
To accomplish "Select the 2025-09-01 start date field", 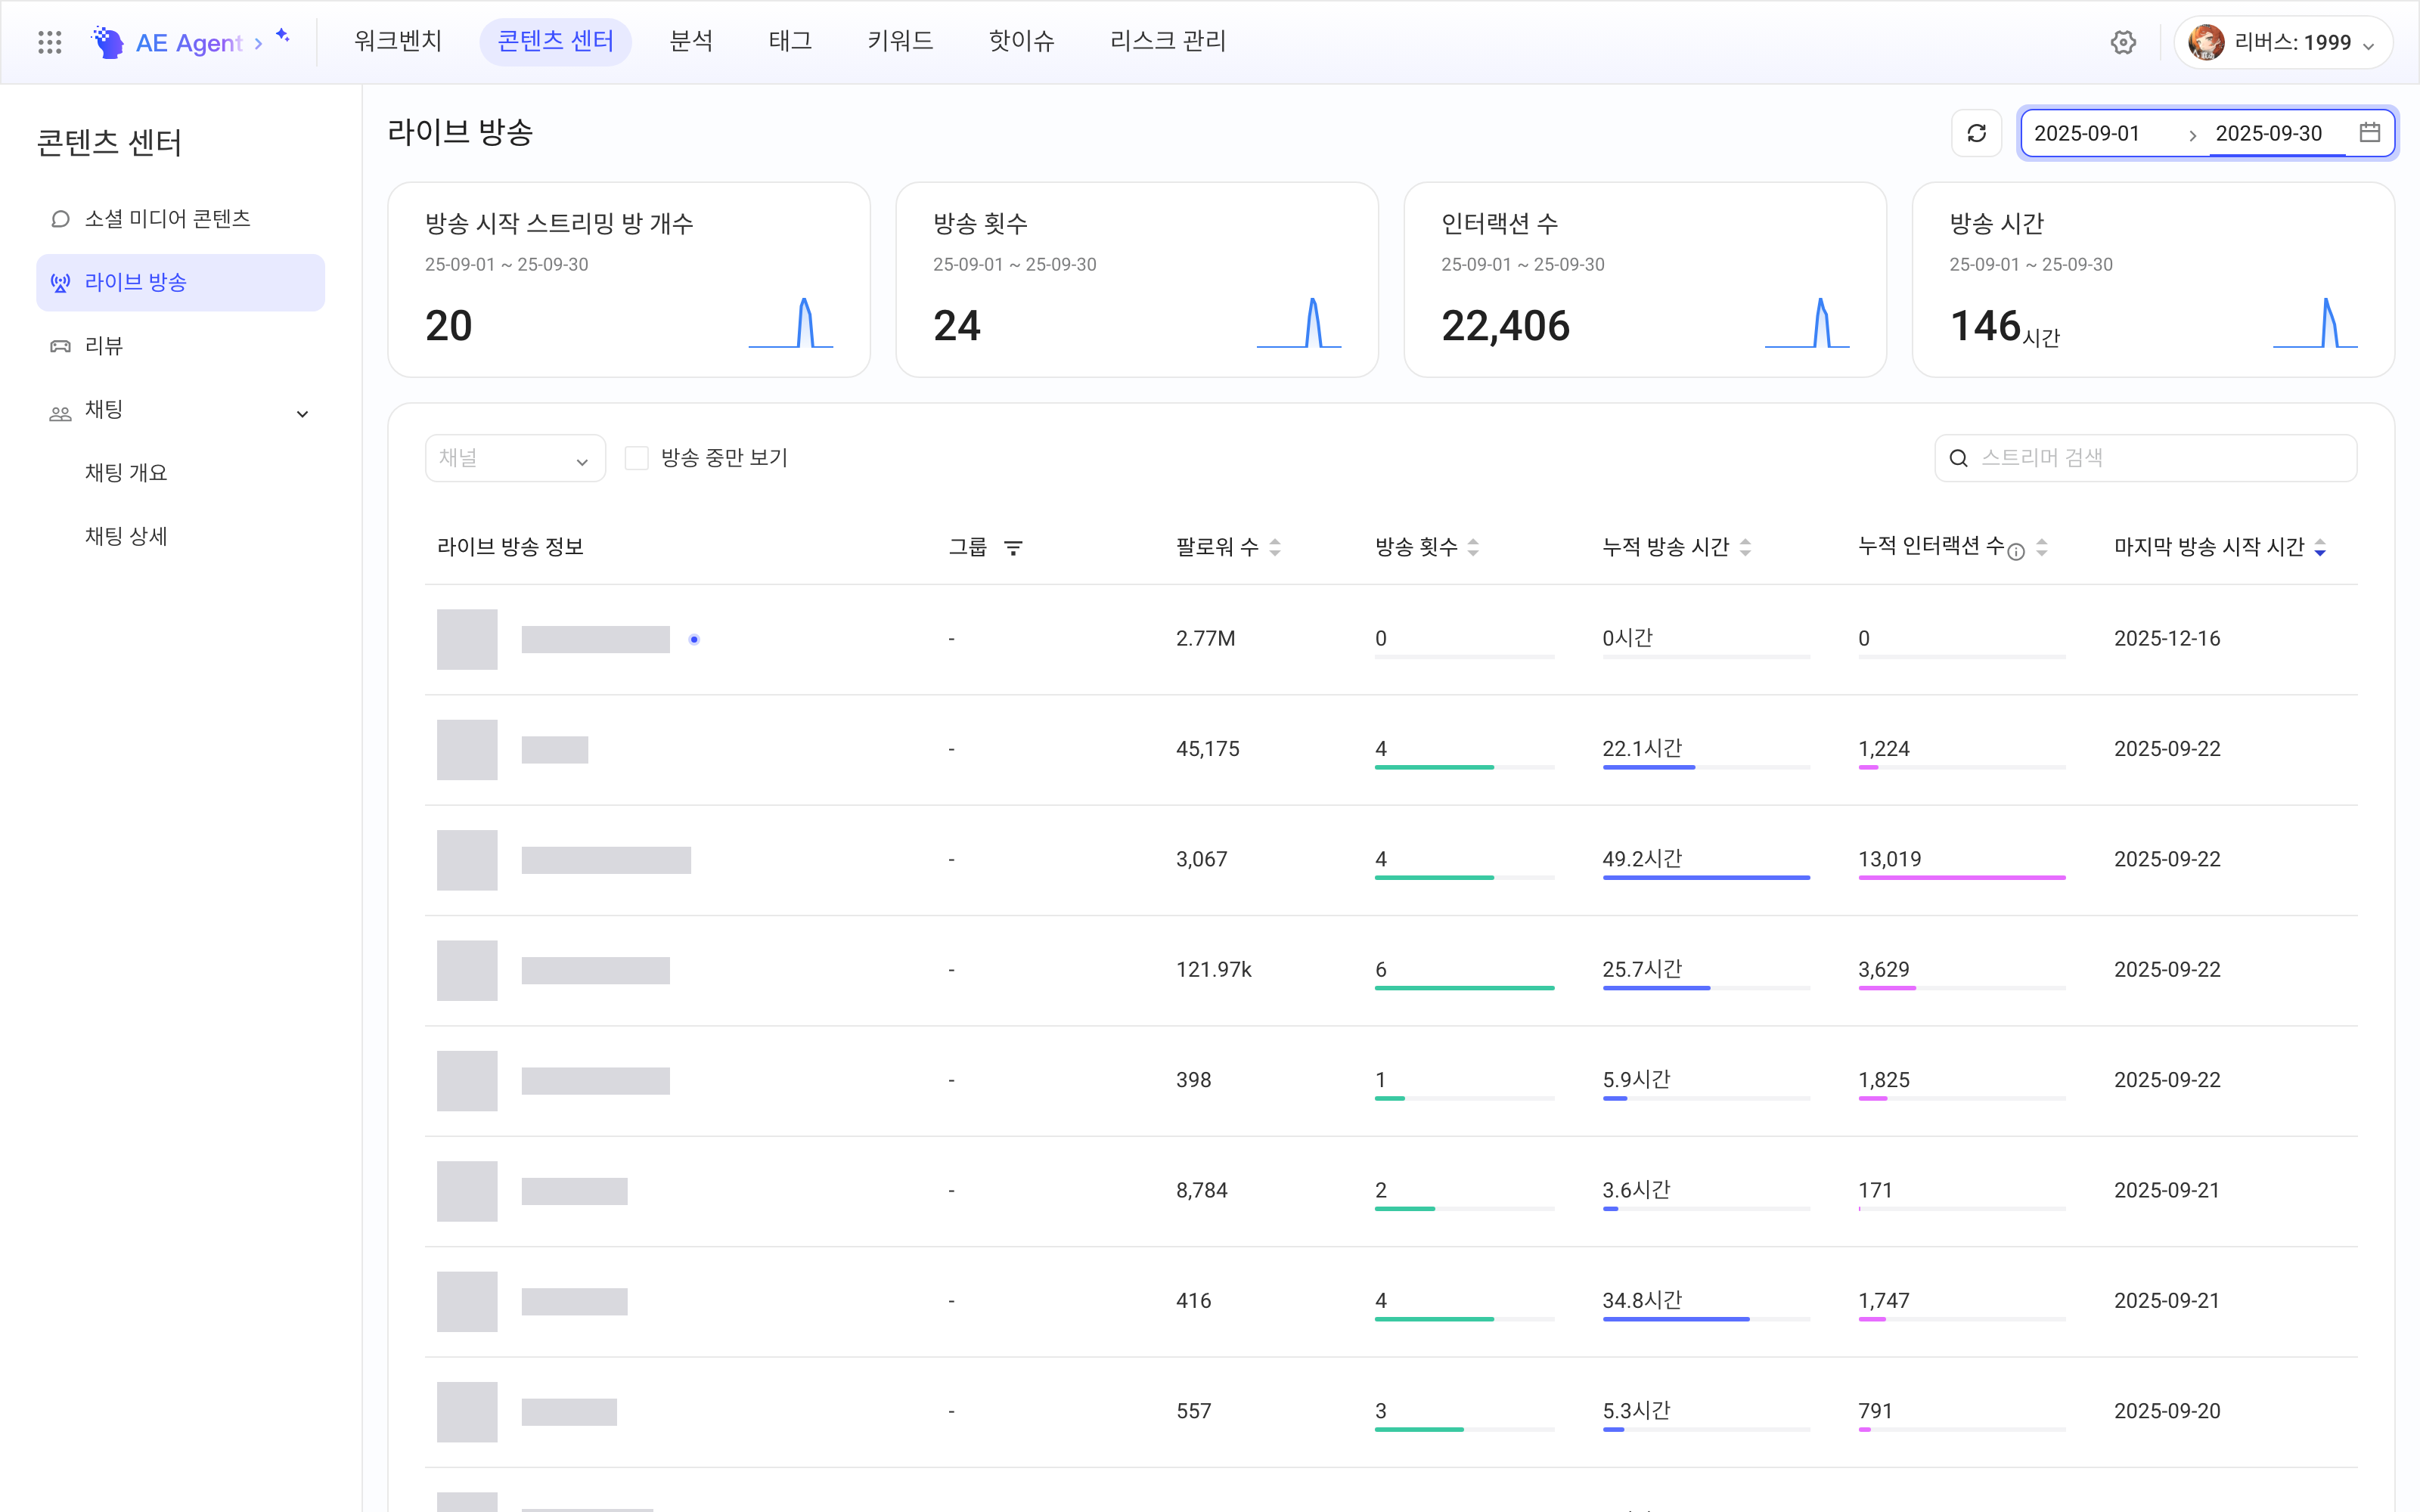I will coord(2087,133).
